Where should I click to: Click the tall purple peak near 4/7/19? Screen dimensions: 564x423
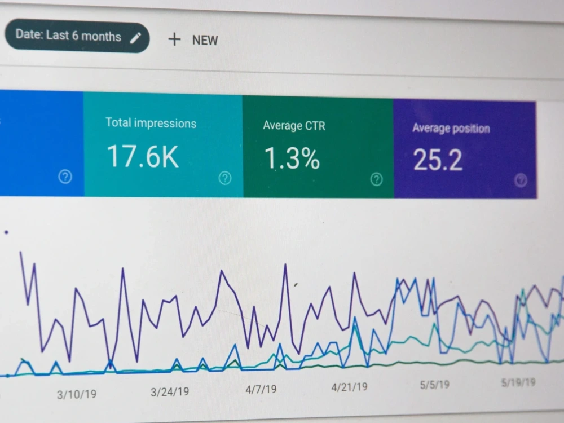click(285, 265)
